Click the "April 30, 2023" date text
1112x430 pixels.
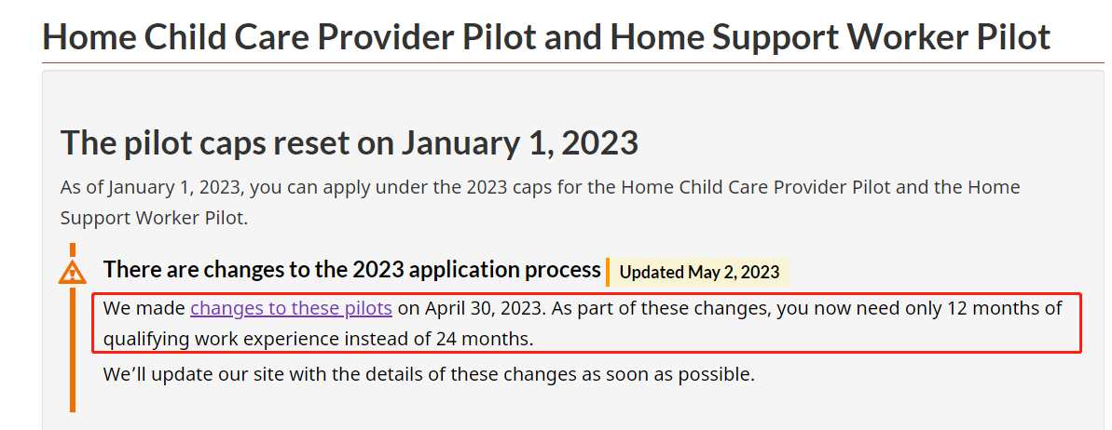484,308
